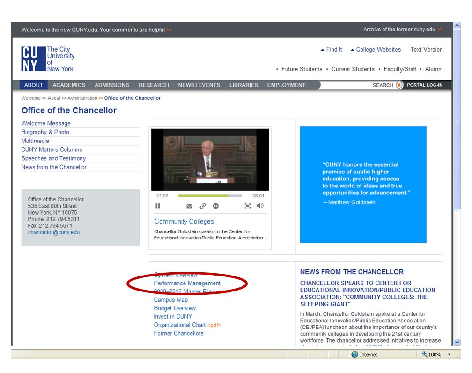This screenshot has height=373, width=472.
Task: Go to Current Students page
Action: coord(353,69)
